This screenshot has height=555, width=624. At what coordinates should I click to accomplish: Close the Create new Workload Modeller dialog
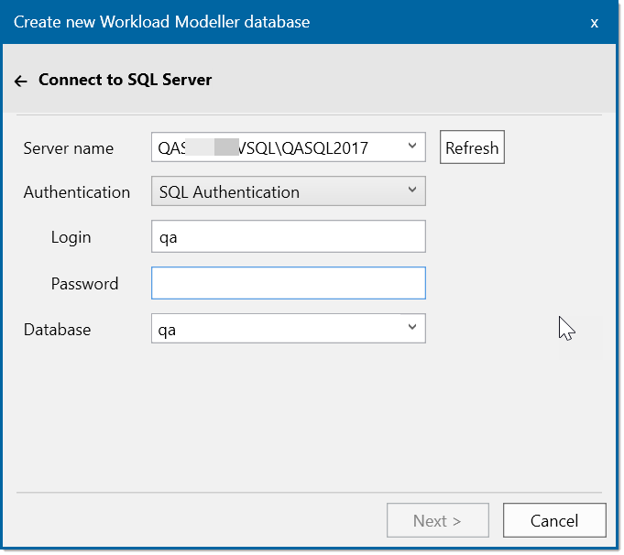594,23
